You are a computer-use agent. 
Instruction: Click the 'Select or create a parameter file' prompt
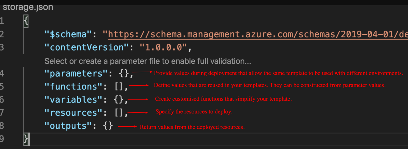(148, 61)
